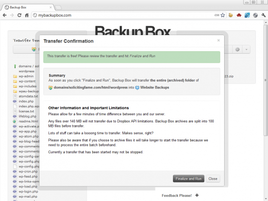Click the Feedback Please! link
The width and height of the screenshot is (268, 201).
177,195
